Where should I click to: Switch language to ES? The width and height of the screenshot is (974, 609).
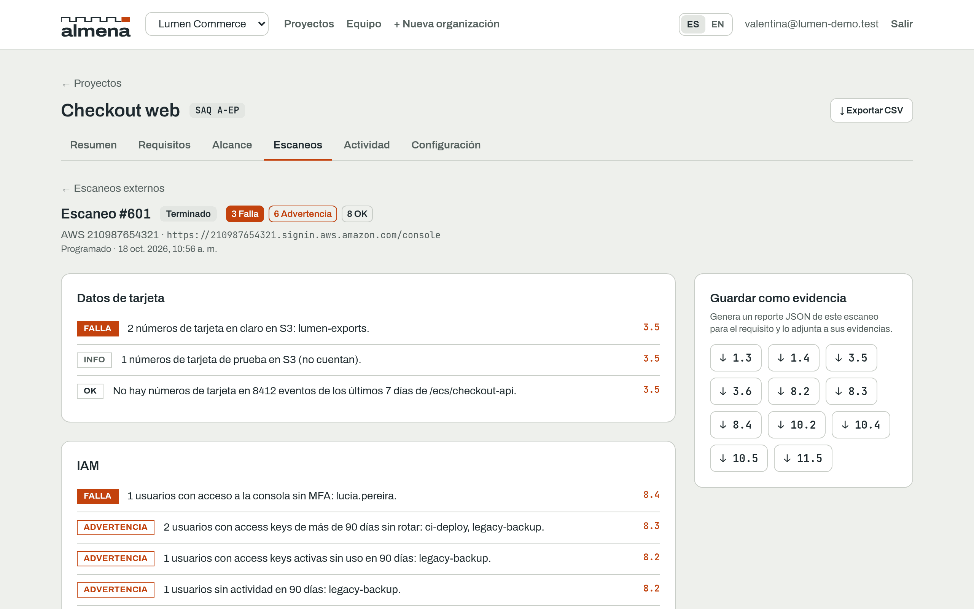[x=693, y=24]
